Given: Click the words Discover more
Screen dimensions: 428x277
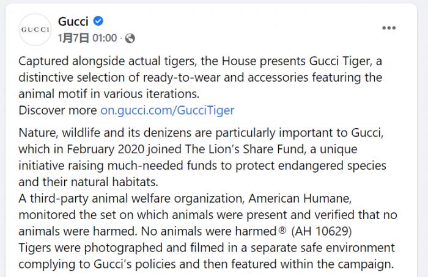Looking at the screenshot, I should [x=57, y=110].
